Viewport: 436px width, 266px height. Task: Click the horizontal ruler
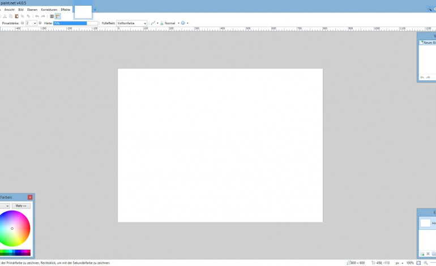[x=218, y=29]
